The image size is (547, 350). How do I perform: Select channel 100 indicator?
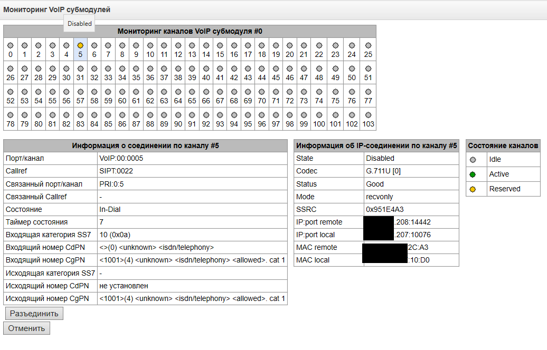pyautogui.click(x=319, y=115)
